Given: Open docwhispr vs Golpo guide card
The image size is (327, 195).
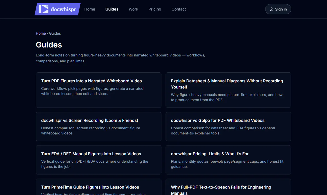Looking at the screenshot, I should coord(228,126).
